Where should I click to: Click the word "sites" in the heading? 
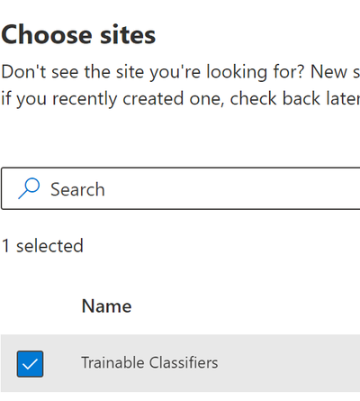[128, 35]
